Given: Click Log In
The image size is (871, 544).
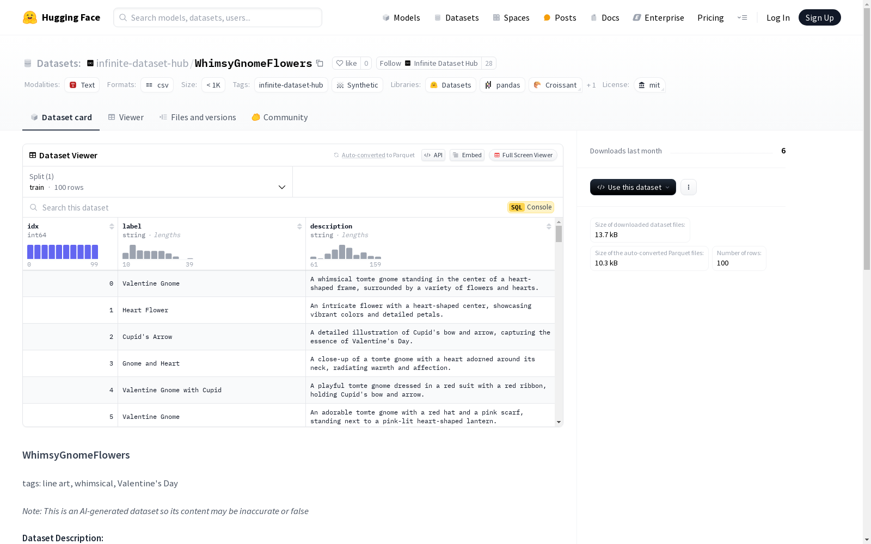Looking at the screenshot, I should click(778, 18).
